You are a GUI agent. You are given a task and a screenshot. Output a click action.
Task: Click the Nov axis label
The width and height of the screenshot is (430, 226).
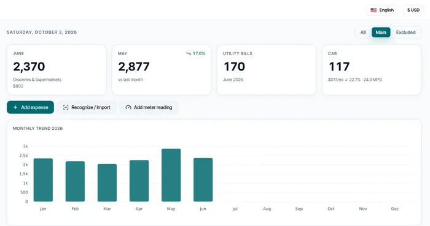click(x=363, y=209)
